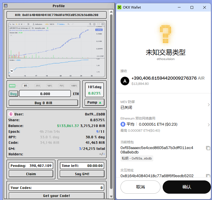
Task: Click Profile vertical scrollbar thumb
Action: (111, 101)
